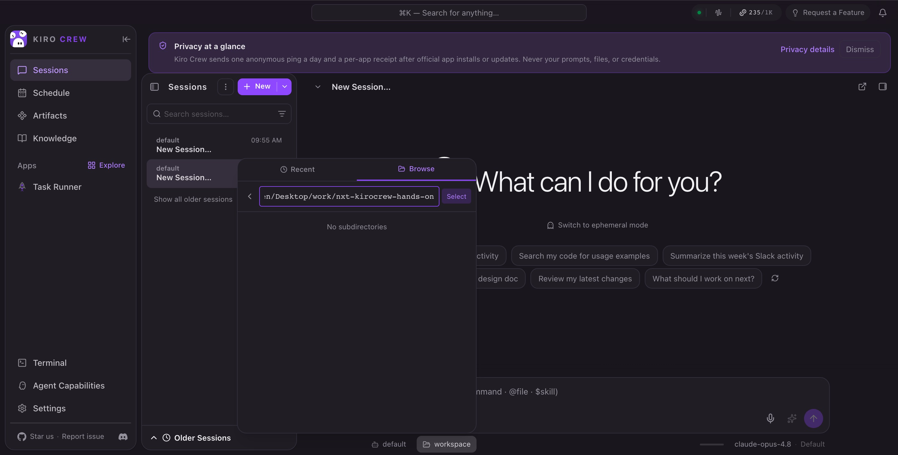Create a New session

(257, 87)
